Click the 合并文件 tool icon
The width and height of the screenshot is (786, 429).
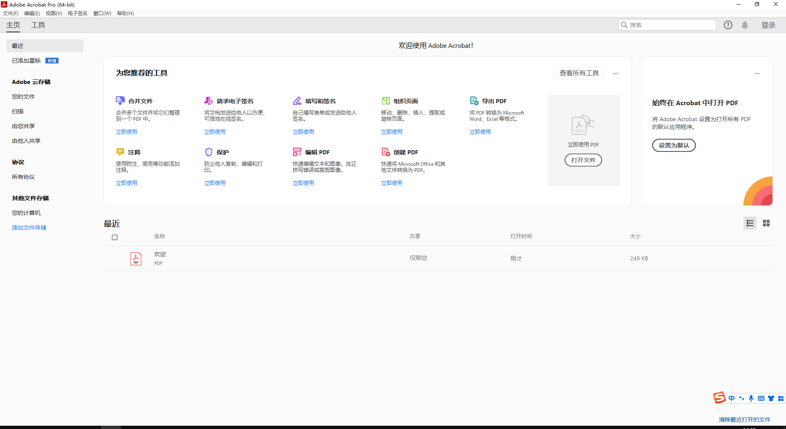(120, 101)
